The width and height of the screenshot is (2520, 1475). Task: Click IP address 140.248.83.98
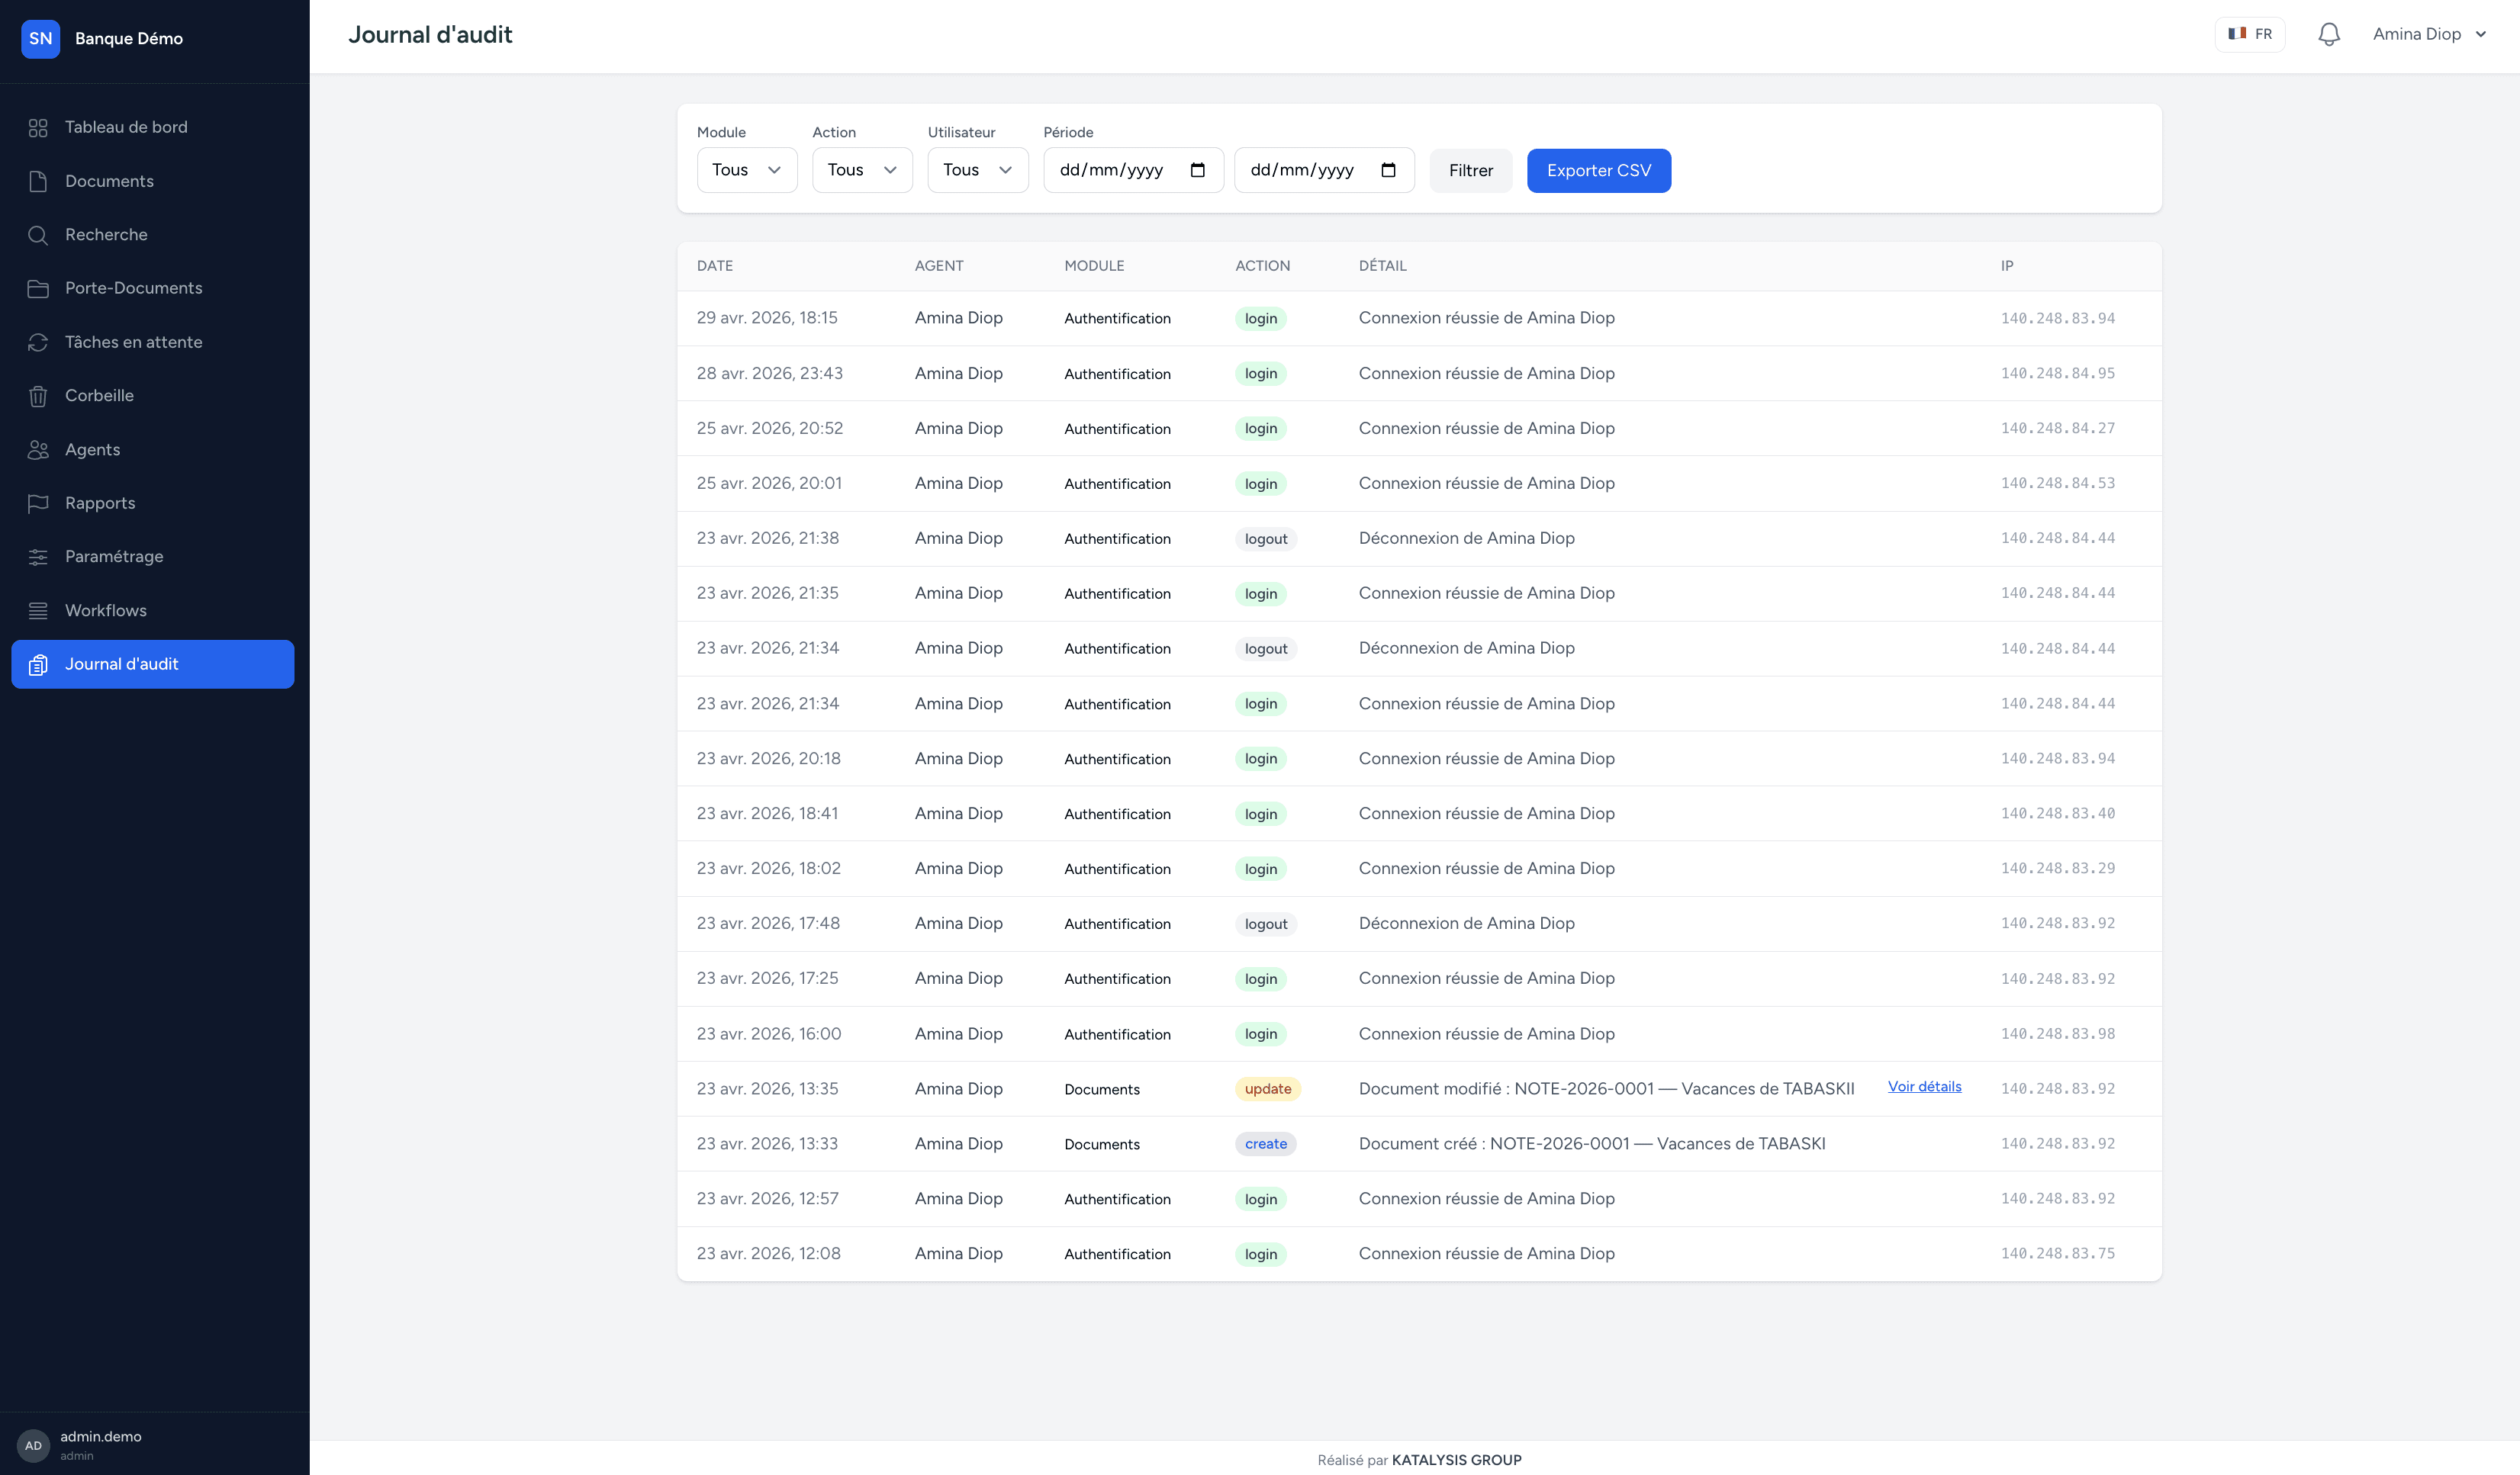click(x=2058, y=1033)
